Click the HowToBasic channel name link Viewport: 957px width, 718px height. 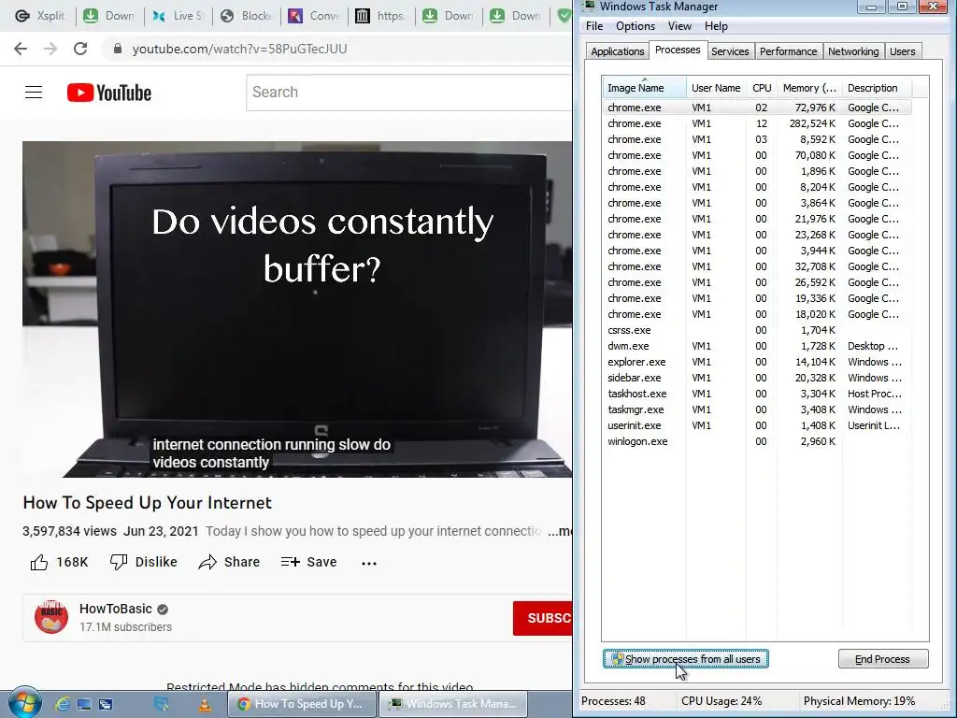pos(115,609)
